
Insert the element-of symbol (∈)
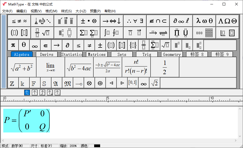[46, 45]
